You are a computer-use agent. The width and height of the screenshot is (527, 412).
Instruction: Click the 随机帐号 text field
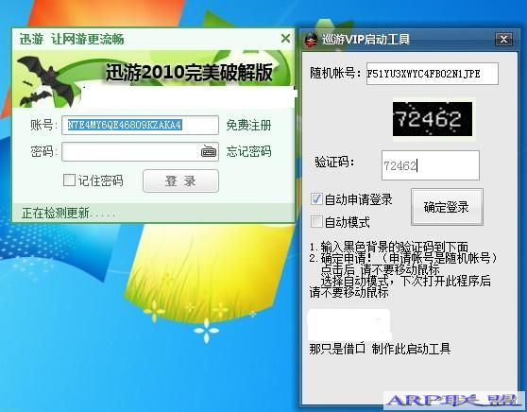(x=433, y=74)
